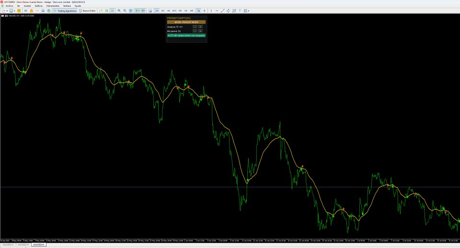Open the Herramientas menu

pos(53,6)
